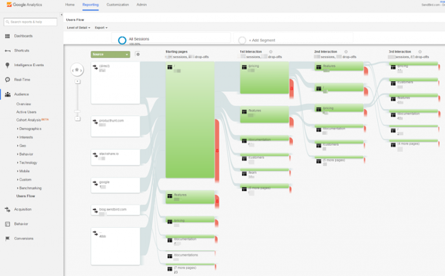Select the All Sessions segment circle
Screen dimensions: 445x276
coord(122,41)
